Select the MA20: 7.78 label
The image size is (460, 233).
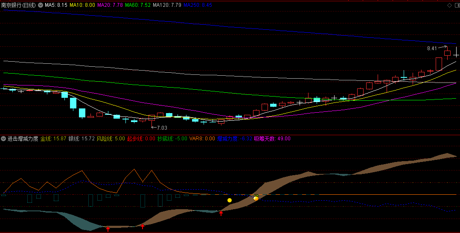(x=110, y=5)
